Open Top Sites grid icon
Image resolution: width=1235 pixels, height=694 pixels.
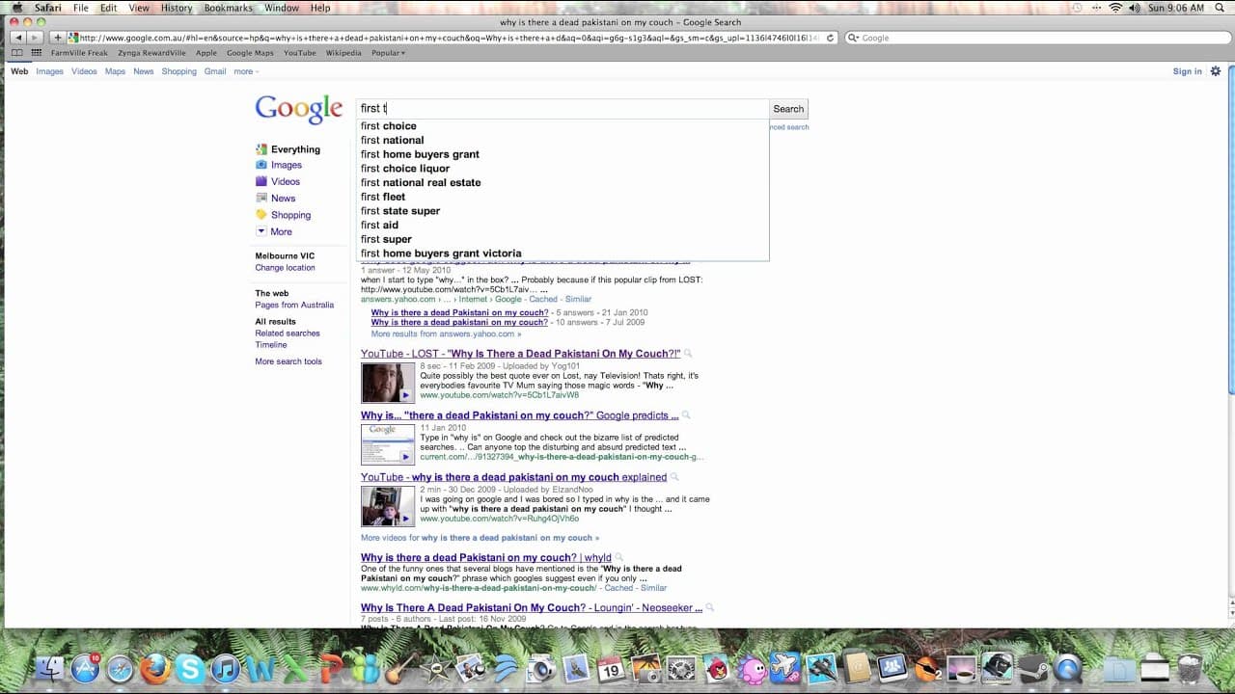[37, 53]
